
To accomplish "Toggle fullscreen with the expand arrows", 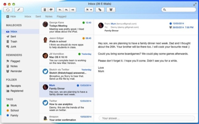I will point(195,4).
